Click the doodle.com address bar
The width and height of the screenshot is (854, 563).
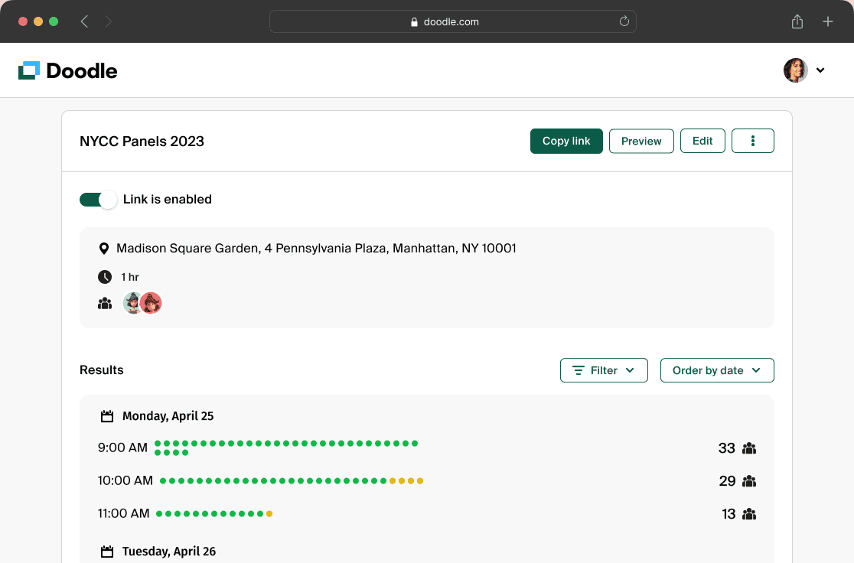tap(452, 21)
